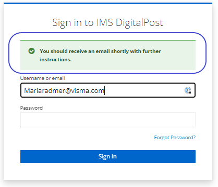Click the blue rounded outline around the alert
The image size is (218, 187).
pyautogui.click(x=108, y=33)
